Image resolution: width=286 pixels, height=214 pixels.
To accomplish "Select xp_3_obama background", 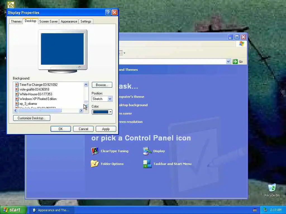I will [28, 104].
